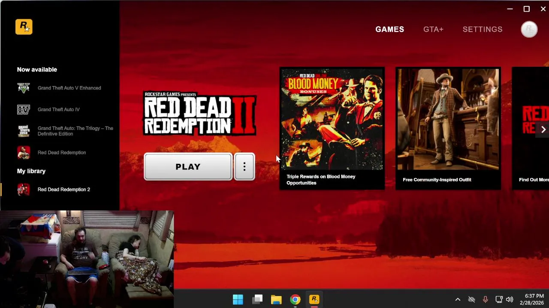Advance the news carousel with the right arrow
Image resolution: width=549 pixels, height=308 pixels.
click(x=543, y=130)
